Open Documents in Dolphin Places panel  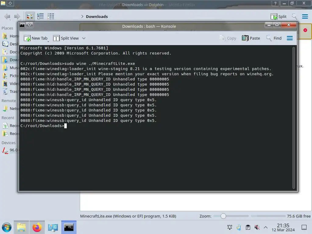(x=10, y=52)
